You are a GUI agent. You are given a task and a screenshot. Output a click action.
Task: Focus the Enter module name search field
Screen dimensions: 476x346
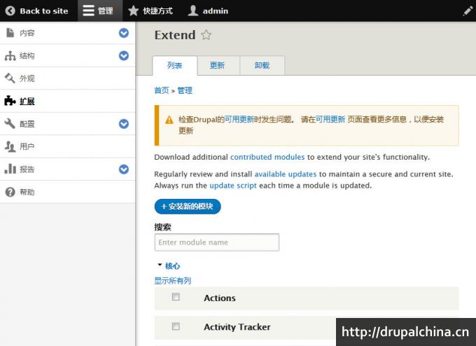click(217, 242)
